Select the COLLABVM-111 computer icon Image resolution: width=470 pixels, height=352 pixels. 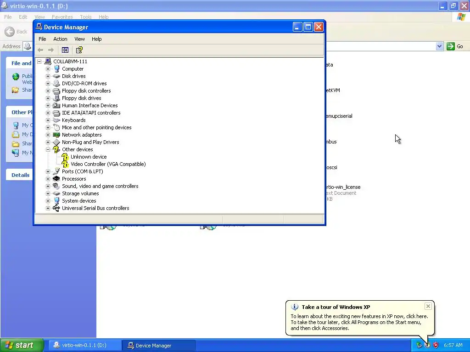coord(48,61)
